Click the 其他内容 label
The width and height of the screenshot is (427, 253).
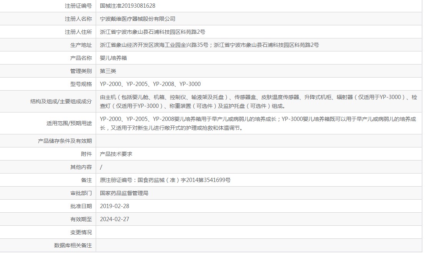pos(81,167)
